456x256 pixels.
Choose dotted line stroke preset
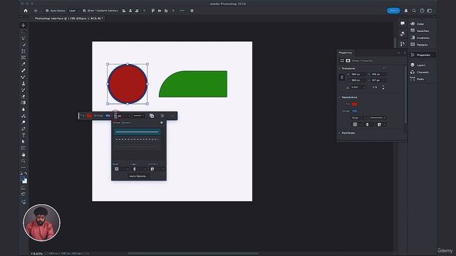137,147
